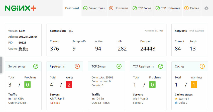This screenshot has height=112, width=213.
Task: Click Out: 5.51 KiB/s traffic text
Action: (x=100, y=103)
